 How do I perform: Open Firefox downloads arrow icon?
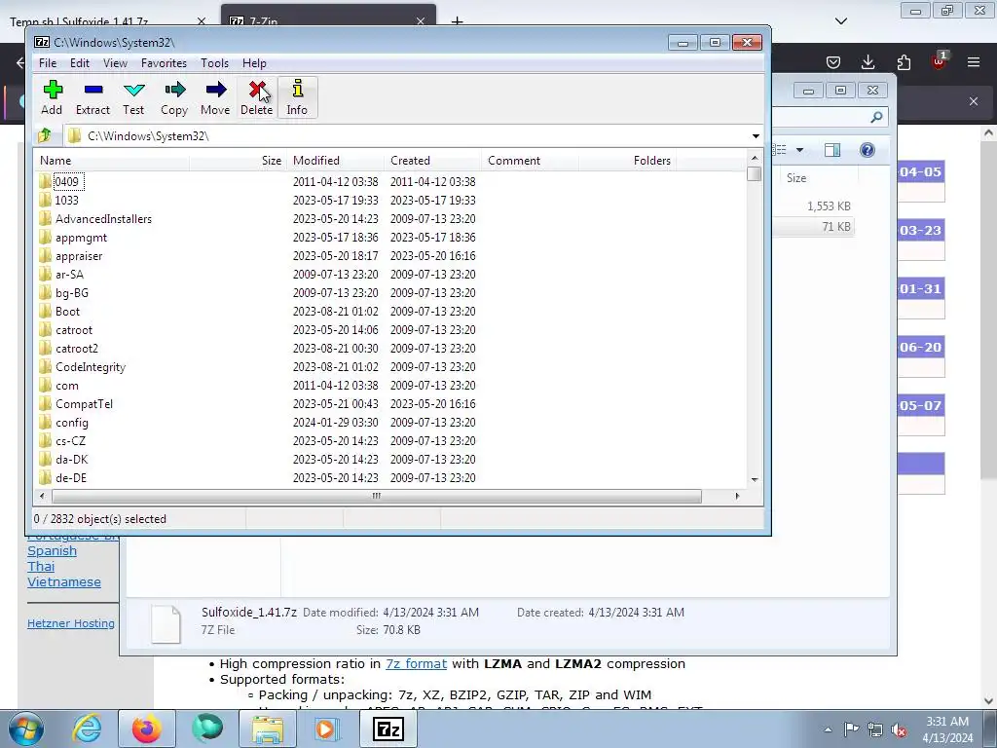click(x=868, y=61)
